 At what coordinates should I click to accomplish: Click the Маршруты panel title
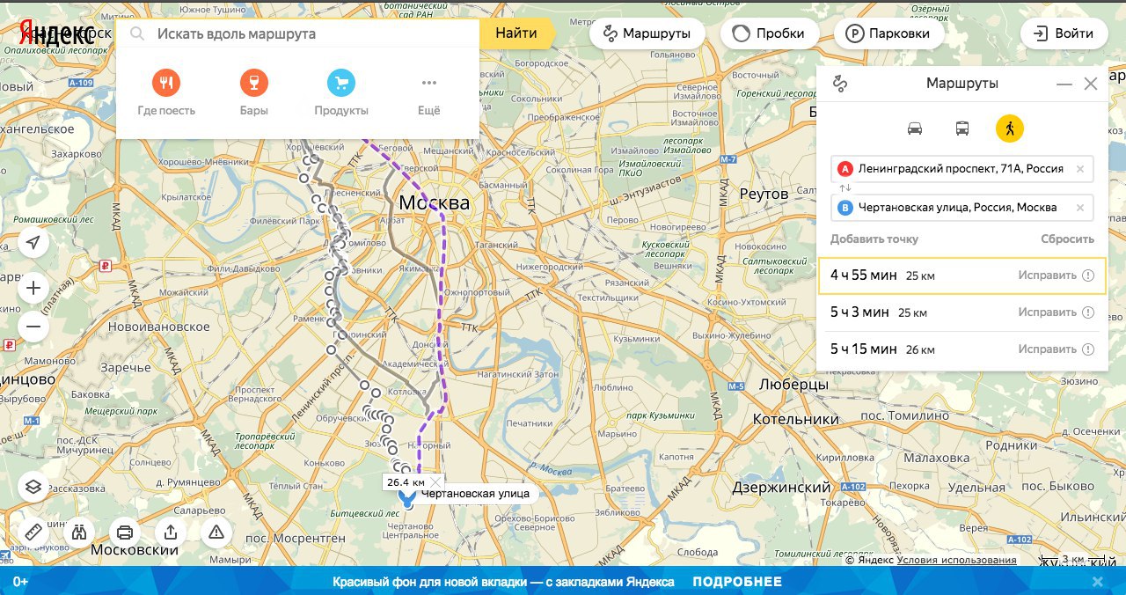tap(962, 84)
